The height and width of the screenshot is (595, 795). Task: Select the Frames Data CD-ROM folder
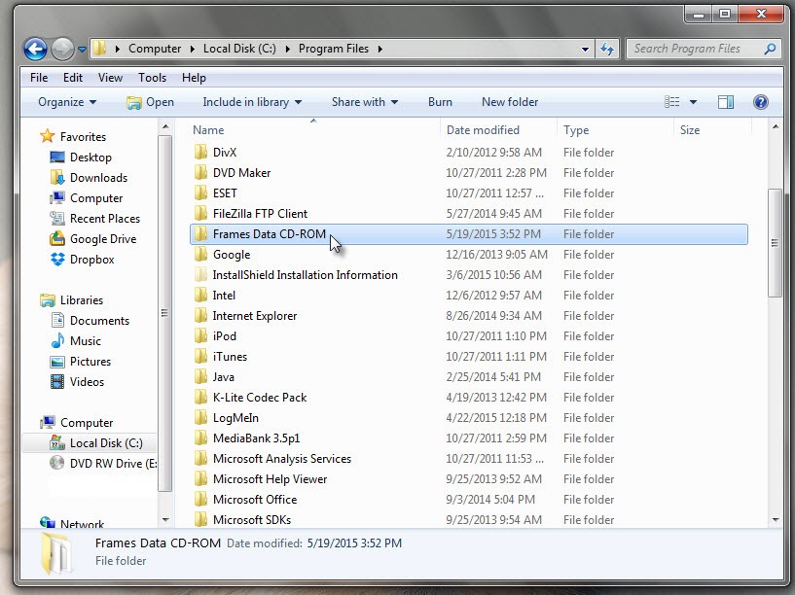click(468, 234)
